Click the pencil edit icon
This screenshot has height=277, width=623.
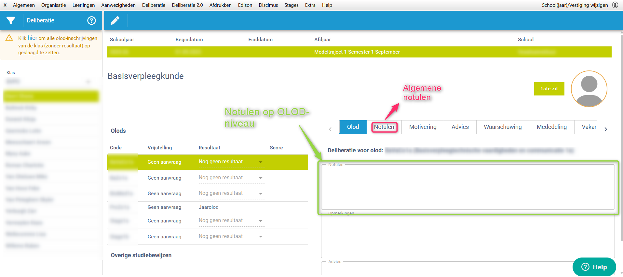[x=115, y=20]
